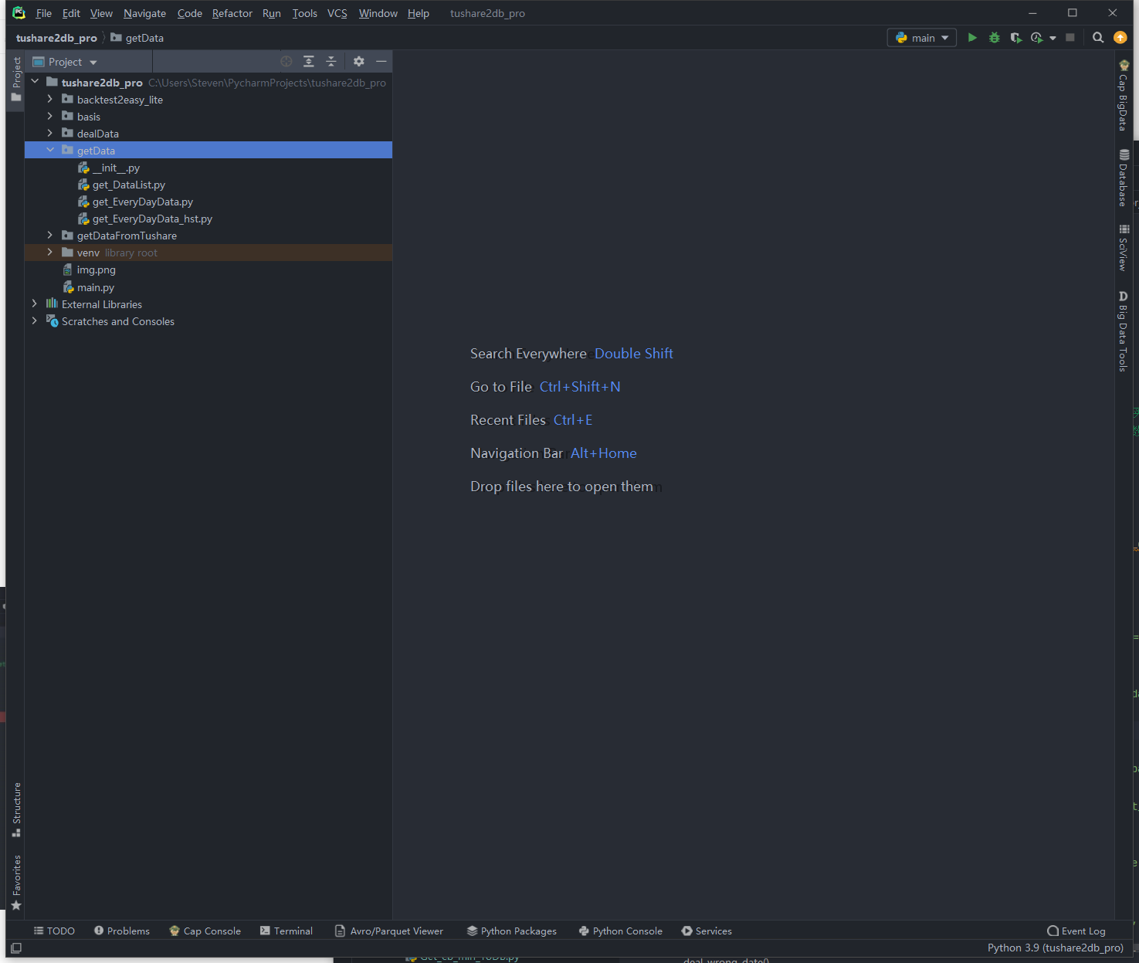Open Project panel settings gear
Image resolution: width=1139 pixels, height=963 pixels.
(x=359, y=62)
